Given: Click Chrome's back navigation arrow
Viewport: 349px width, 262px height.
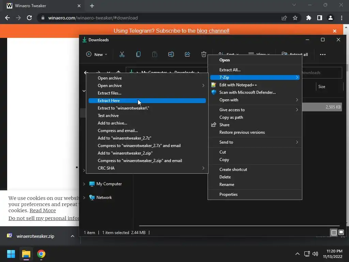Looking at the screenshot, I should (7, 18).
